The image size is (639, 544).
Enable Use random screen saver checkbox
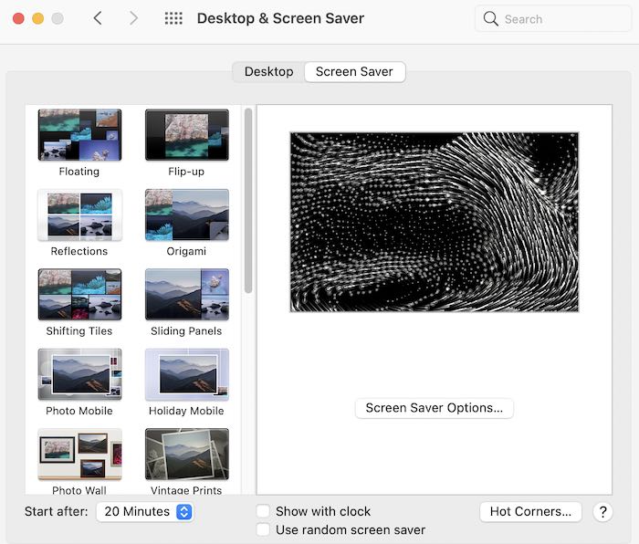[263, 529]
